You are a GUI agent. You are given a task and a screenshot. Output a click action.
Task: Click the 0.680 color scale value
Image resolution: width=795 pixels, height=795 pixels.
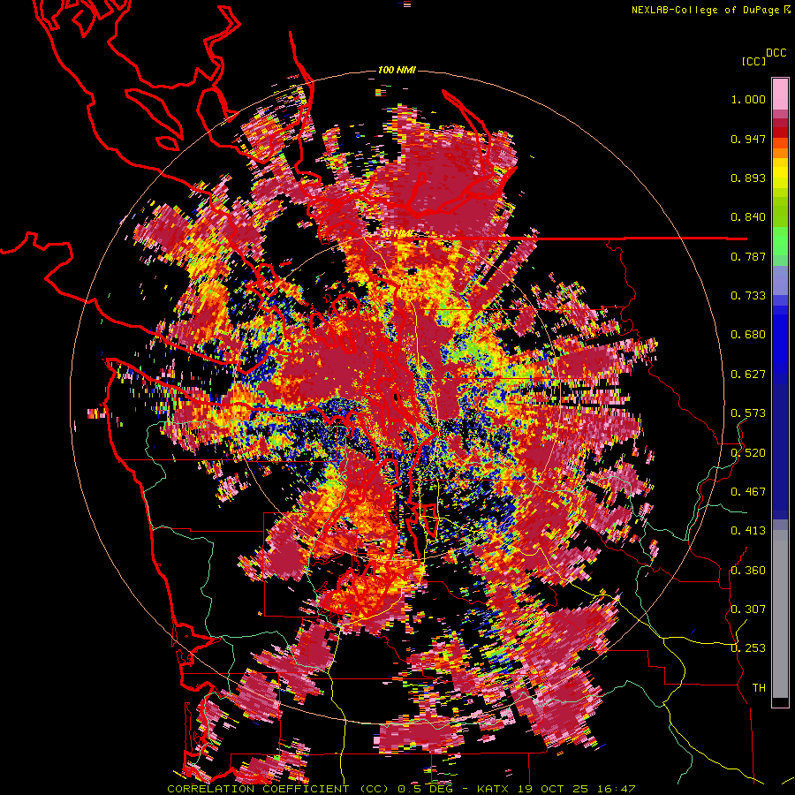[x=748, y=335]
